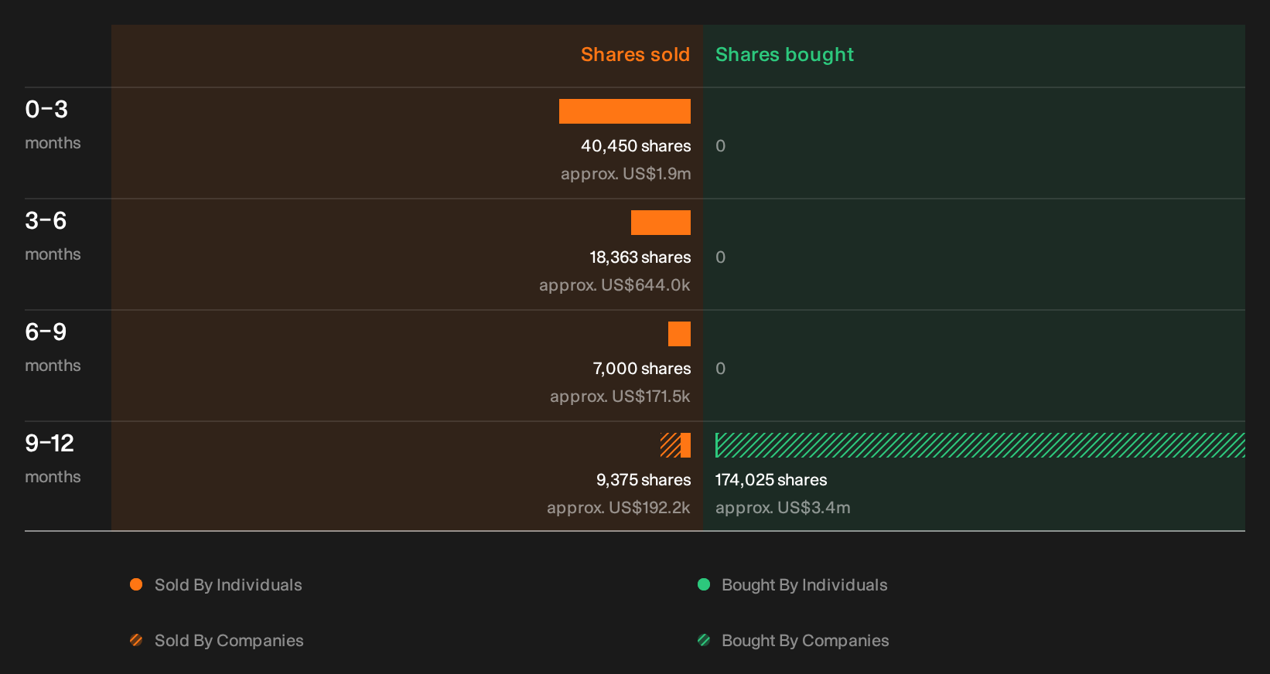Select the 0-3 months orange sold bar
The height and width of the screenshot is (674, 1270).
point(625,111)
